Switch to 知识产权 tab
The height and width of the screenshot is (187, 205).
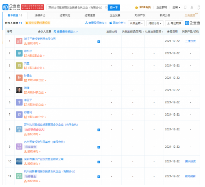coord(140,15)
